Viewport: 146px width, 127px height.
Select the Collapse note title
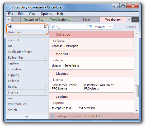63,34
